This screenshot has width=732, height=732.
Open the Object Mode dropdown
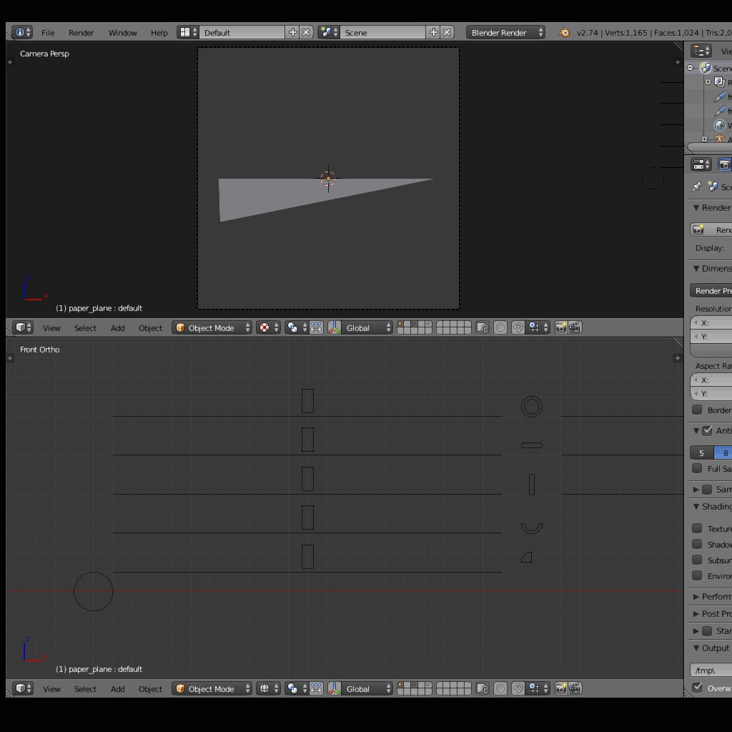[x=212, y=327]
